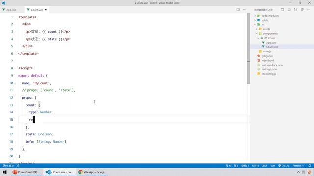Viewport: 314px width, 176px height.
Task: Click the orange tray application icon
Action: point(310,172)
